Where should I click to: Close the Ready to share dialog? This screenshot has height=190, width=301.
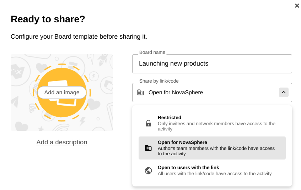pyautogui.click(x=297, y=6)
